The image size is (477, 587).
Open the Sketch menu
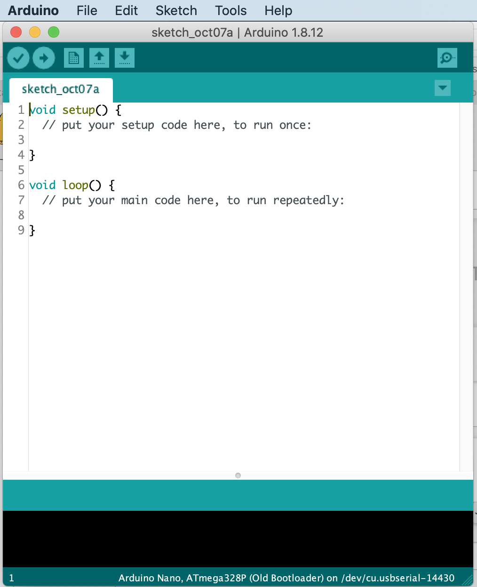(176, 10)
